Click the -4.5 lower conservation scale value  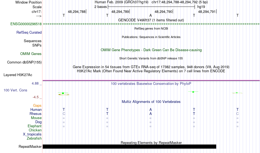click(36, 97)
